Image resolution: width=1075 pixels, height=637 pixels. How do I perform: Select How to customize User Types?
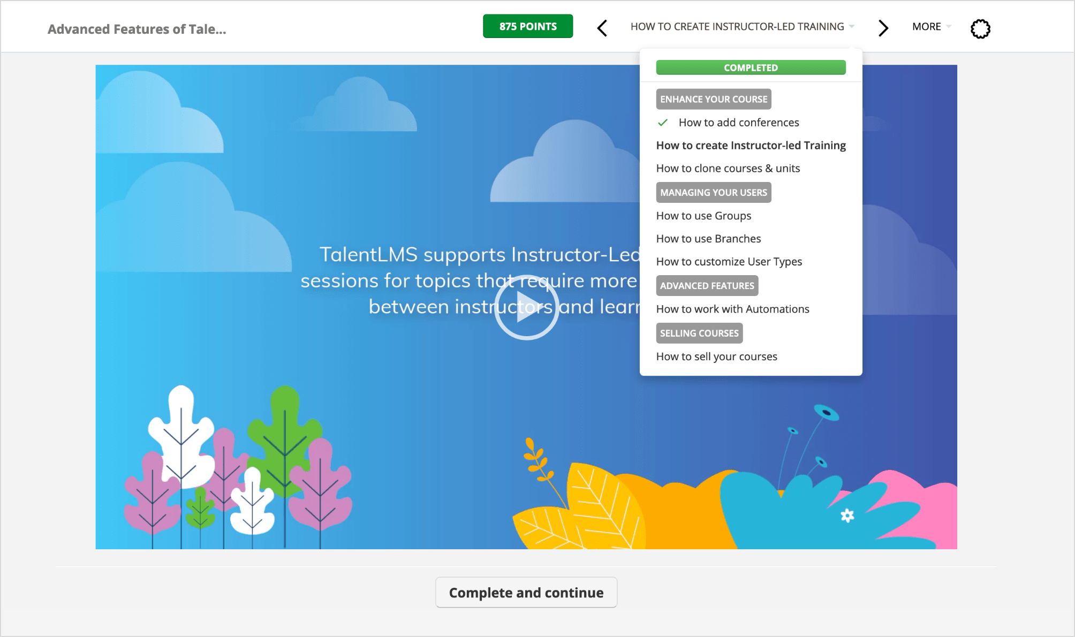pyautogui.click(x=729, y=261)
